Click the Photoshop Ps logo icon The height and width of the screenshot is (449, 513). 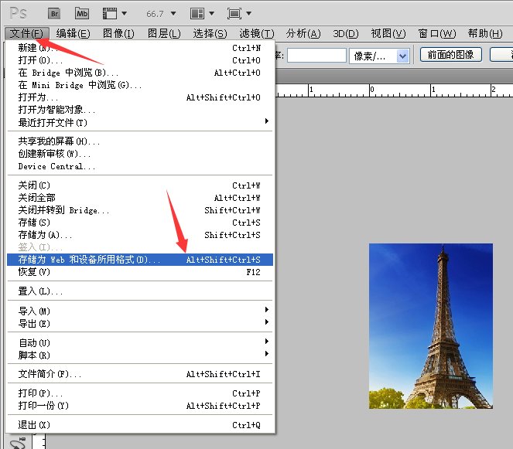point(19,13)
